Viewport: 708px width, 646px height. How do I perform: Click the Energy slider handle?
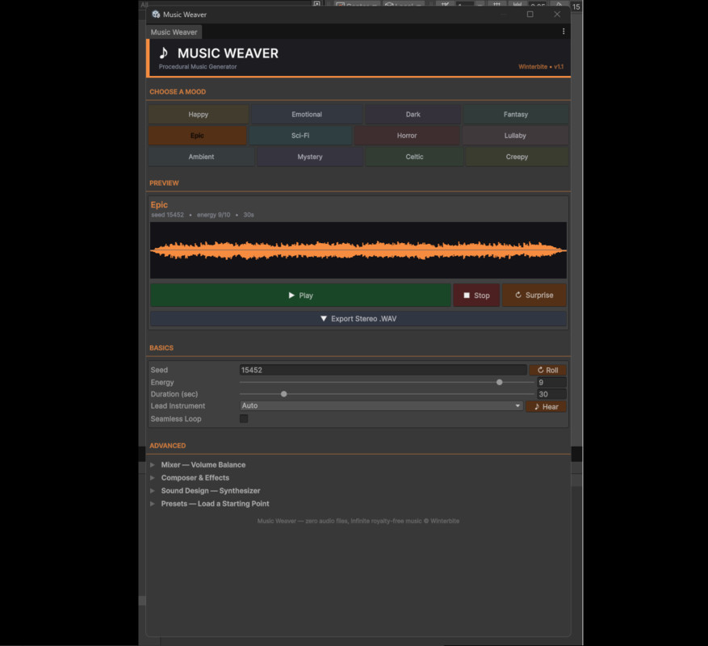(500, 382)
